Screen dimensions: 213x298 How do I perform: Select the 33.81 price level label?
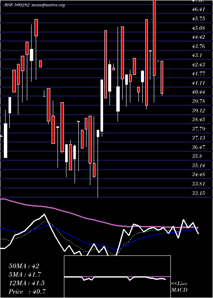click(x=199, y=184)
